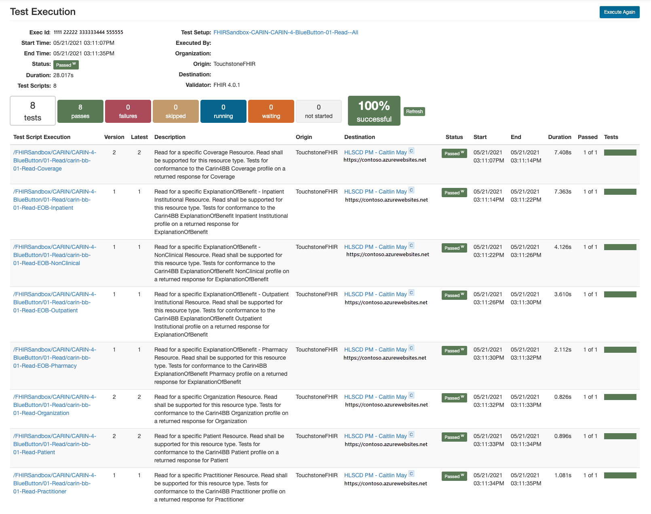This screenshot has width=651, height=514.
Task: Open HLSCD PM - Caitlin May on the EOB-Inpatient row
Action: tap(375, 192)
